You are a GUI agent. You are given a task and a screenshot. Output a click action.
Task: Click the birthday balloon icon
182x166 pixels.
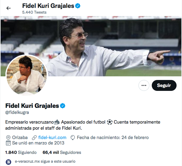tap(73, 138)
